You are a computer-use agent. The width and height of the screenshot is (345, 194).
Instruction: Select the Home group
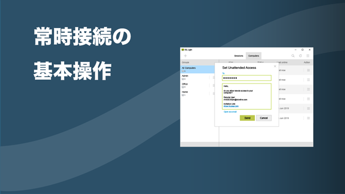point(197,93)
